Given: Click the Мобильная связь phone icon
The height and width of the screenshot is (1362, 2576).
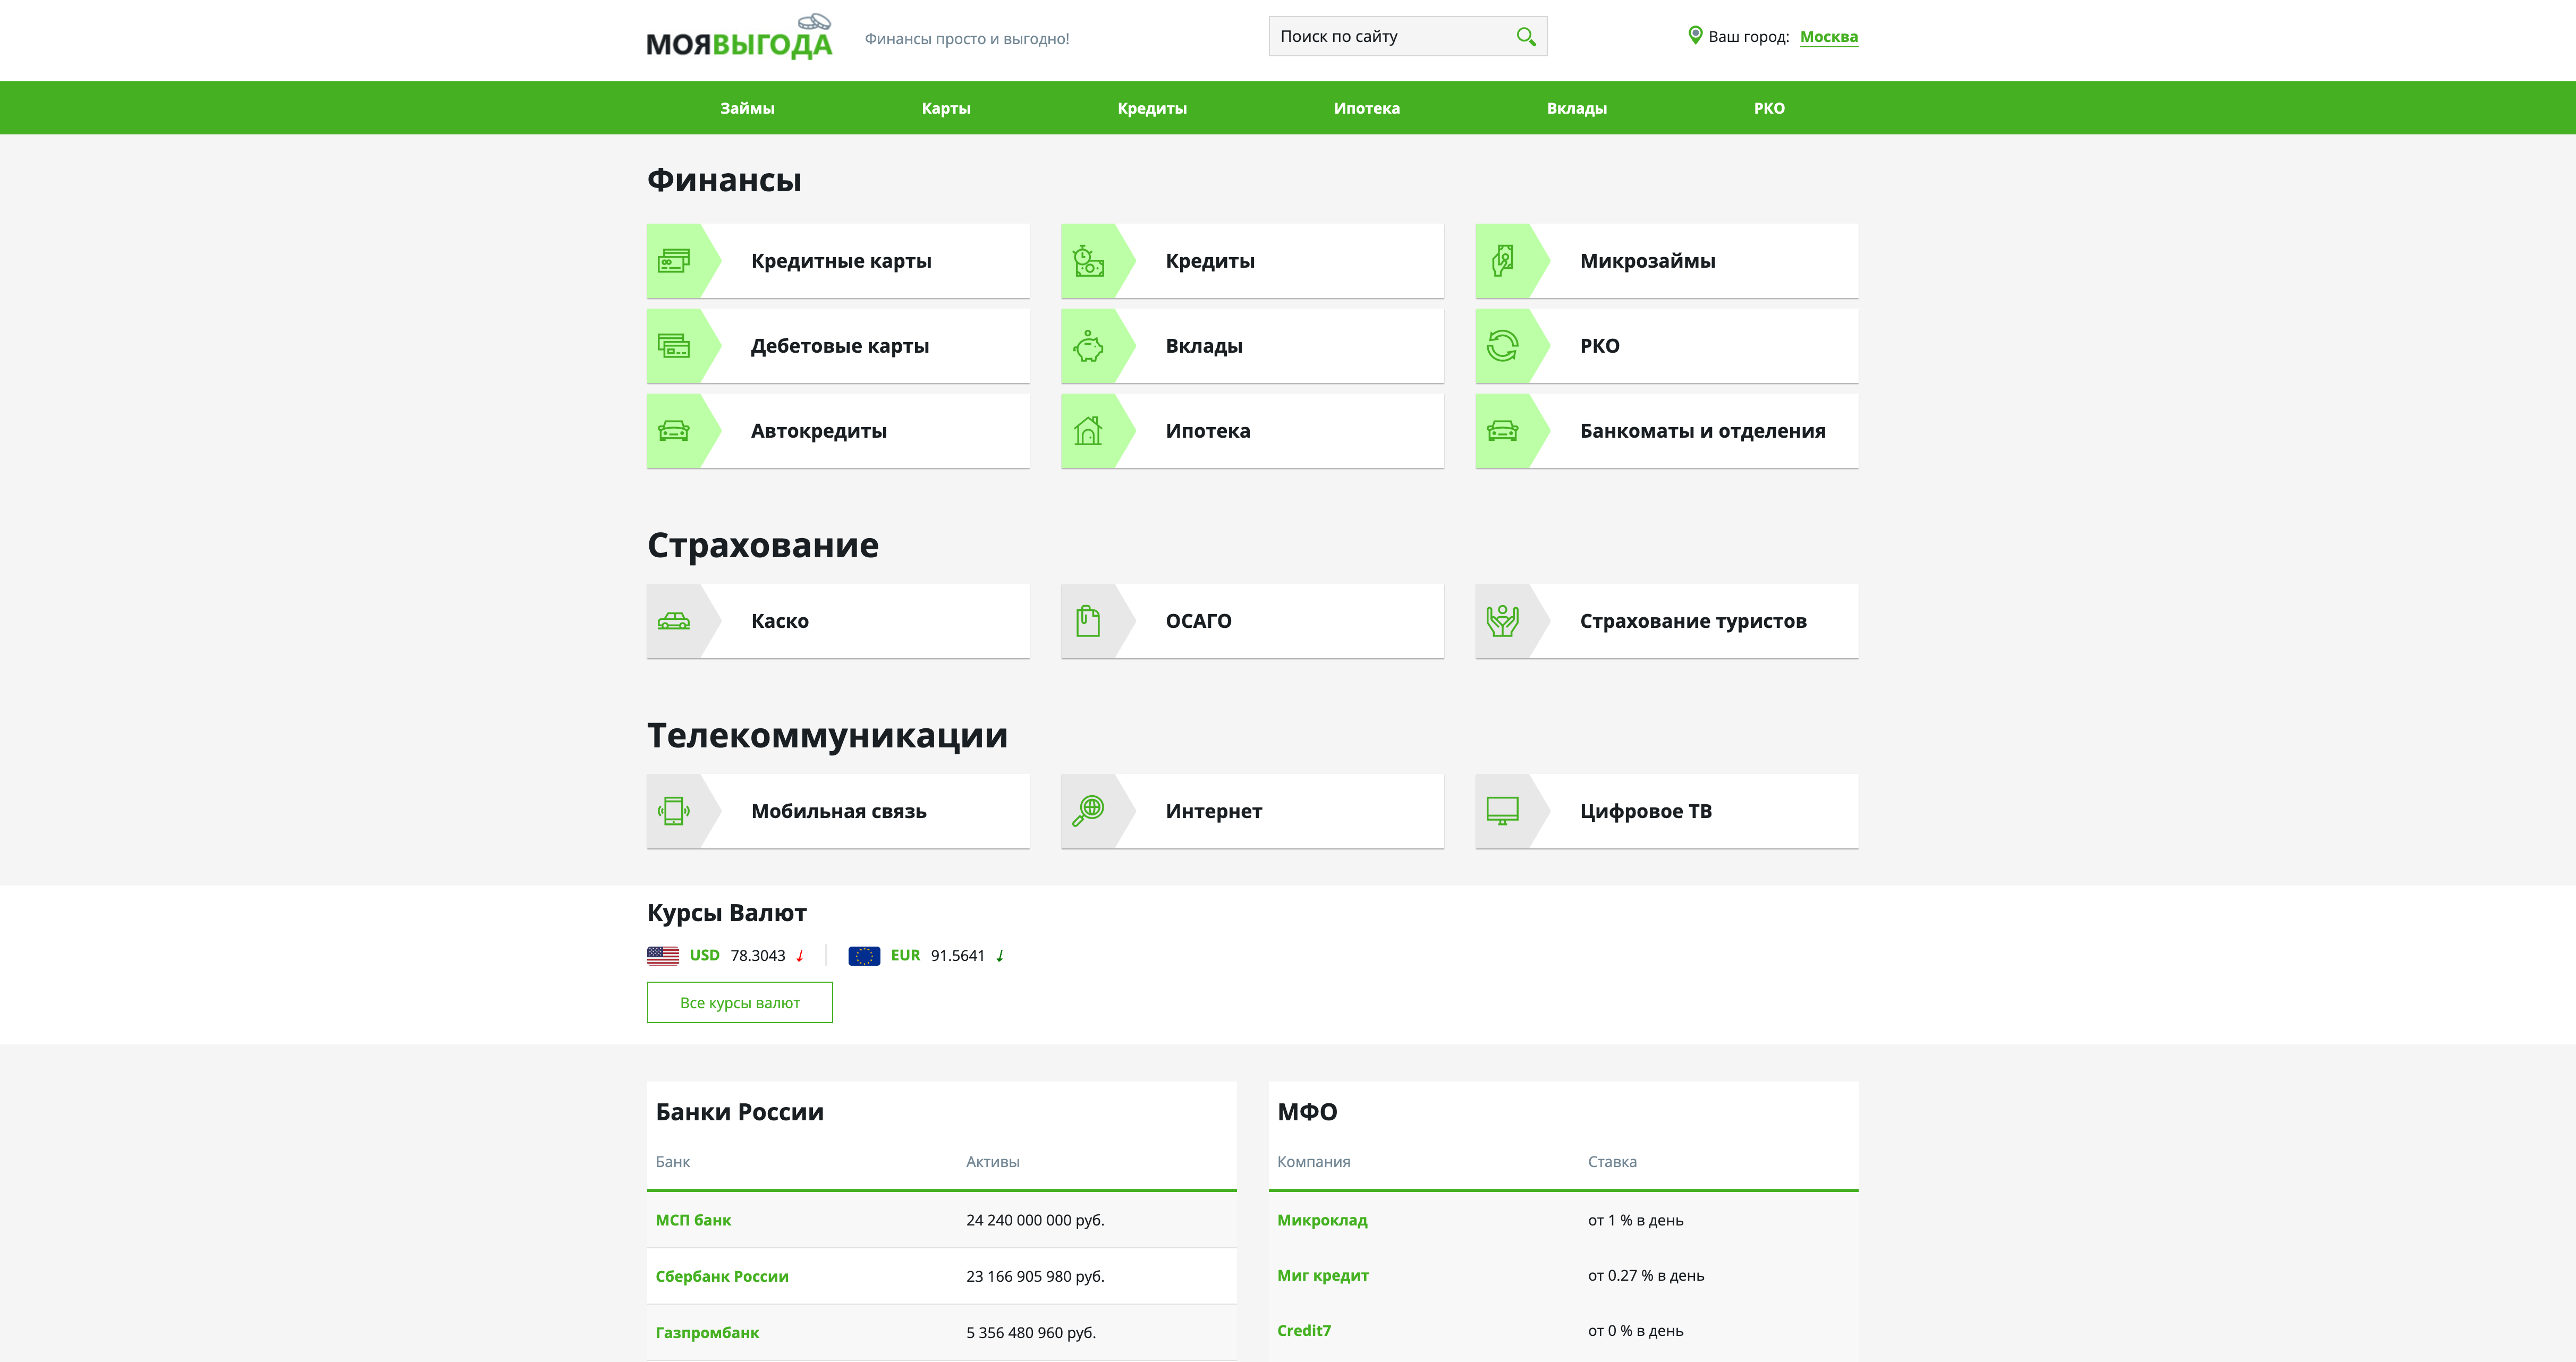Looking at the screenshot, I should coord(674,811).
